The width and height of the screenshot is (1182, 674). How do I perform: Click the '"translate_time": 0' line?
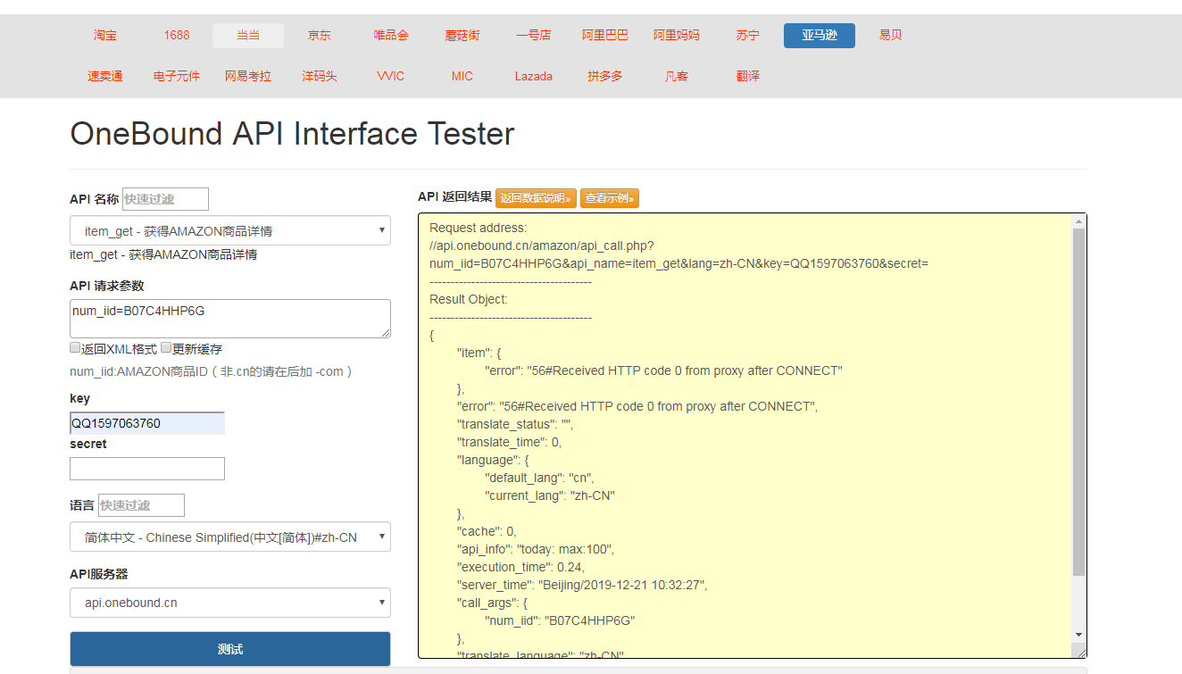(x=510, y=442)
